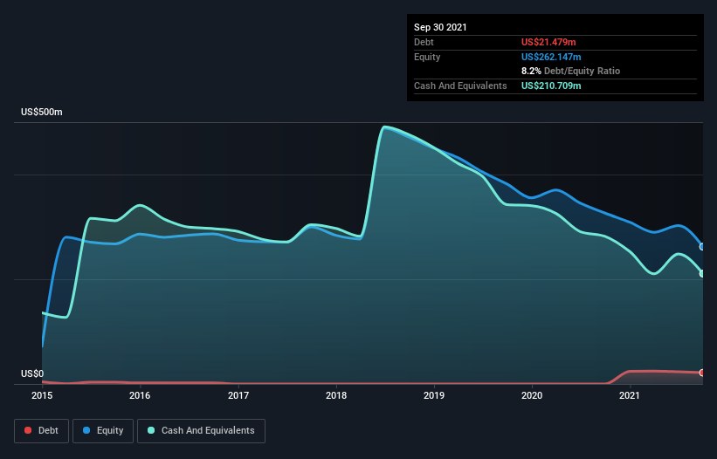Click the 2021 x-axis label
This screenshot has height=459, width=717.
pyautogui.click(x=631, y=395)
